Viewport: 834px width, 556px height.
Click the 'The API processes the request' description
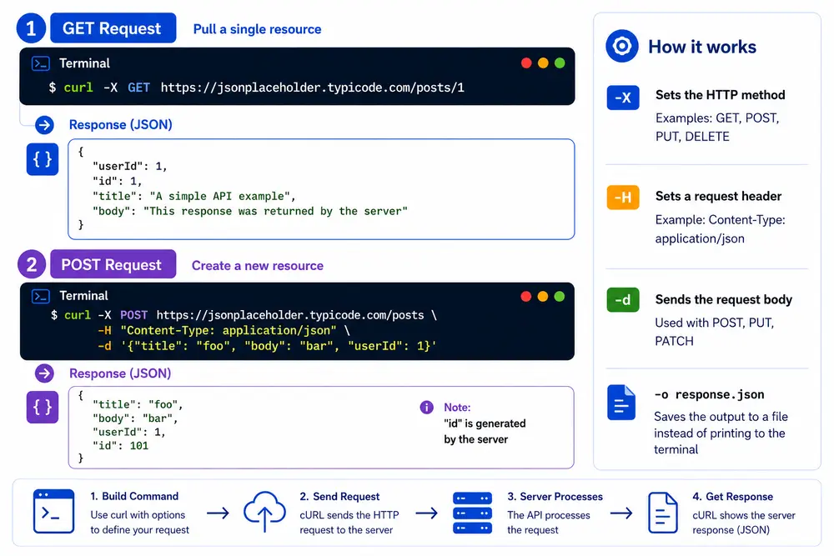(549, 523)
